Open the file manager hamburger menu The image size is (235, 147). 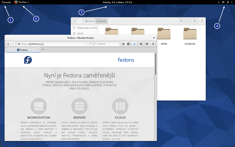click(194, 21)
